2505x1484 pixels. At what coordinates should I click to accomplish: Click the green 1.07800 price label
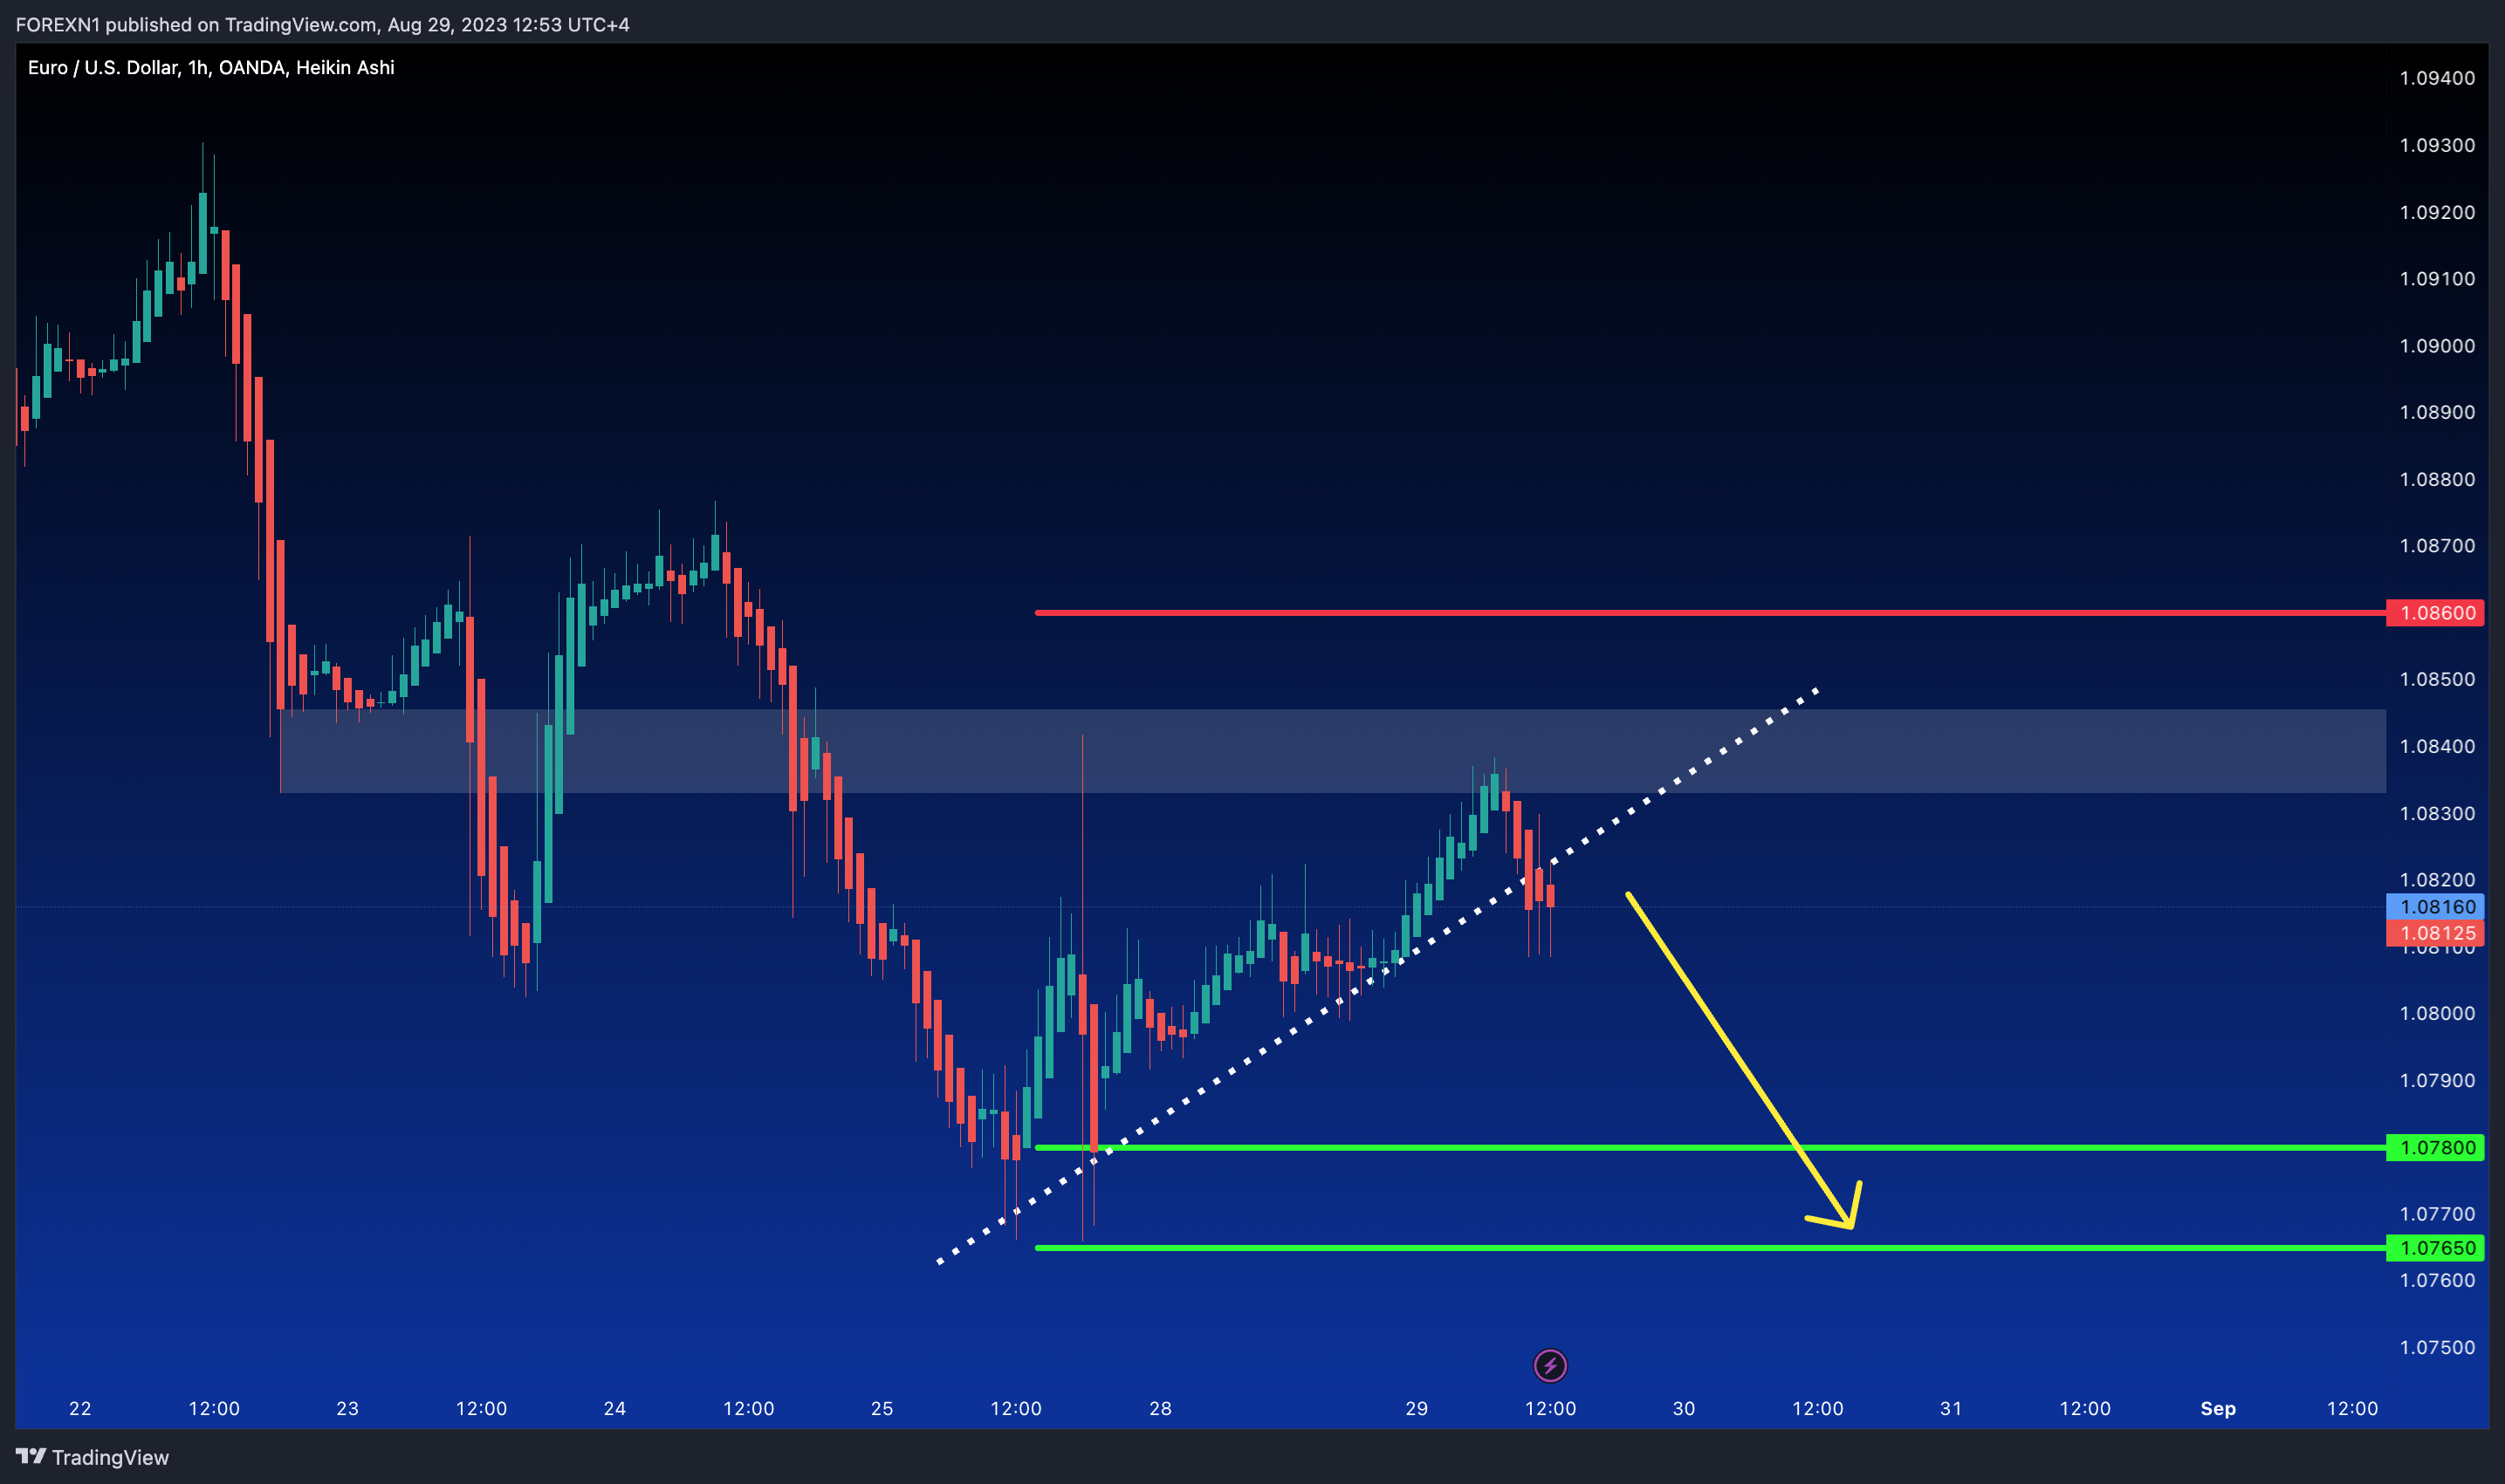tap(2436, 1147)
